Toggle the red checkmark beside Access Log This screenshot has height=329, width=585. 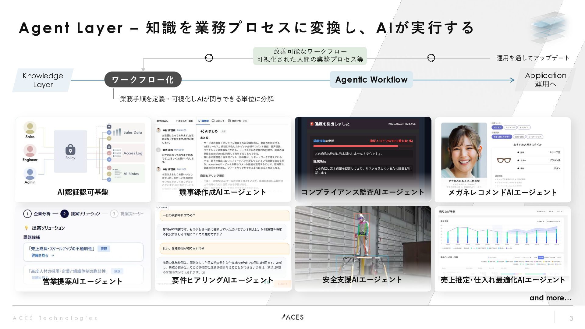(x=109, y=153)
